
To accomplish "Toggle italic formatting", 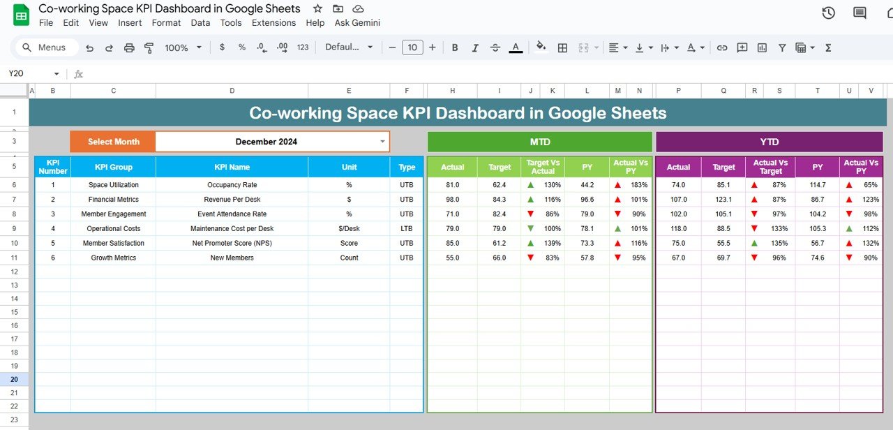I will 475,47.
